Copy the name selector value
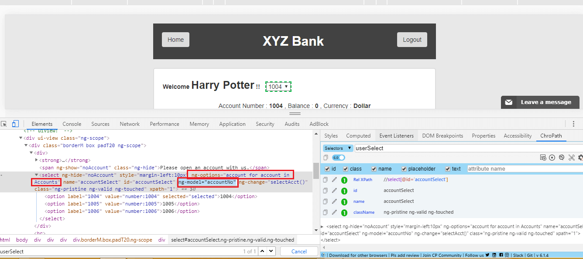 (x=325, y=202)
